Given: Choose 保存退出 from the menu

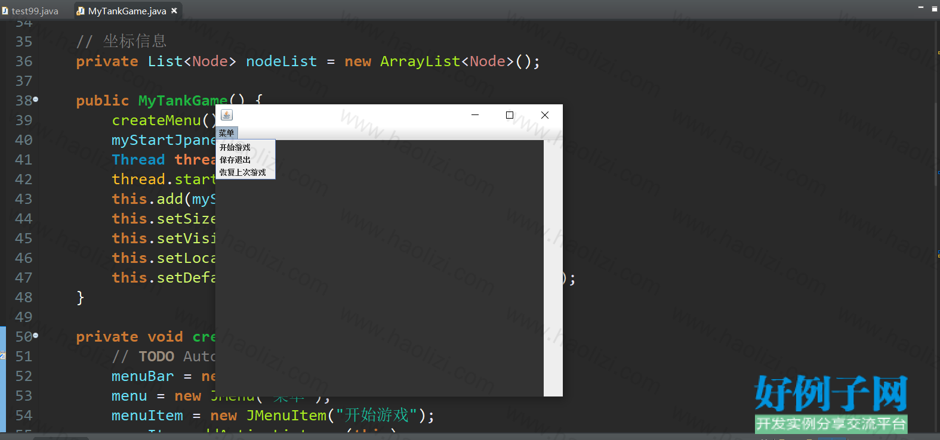Looking at the screenshot, I should point(245,160).
